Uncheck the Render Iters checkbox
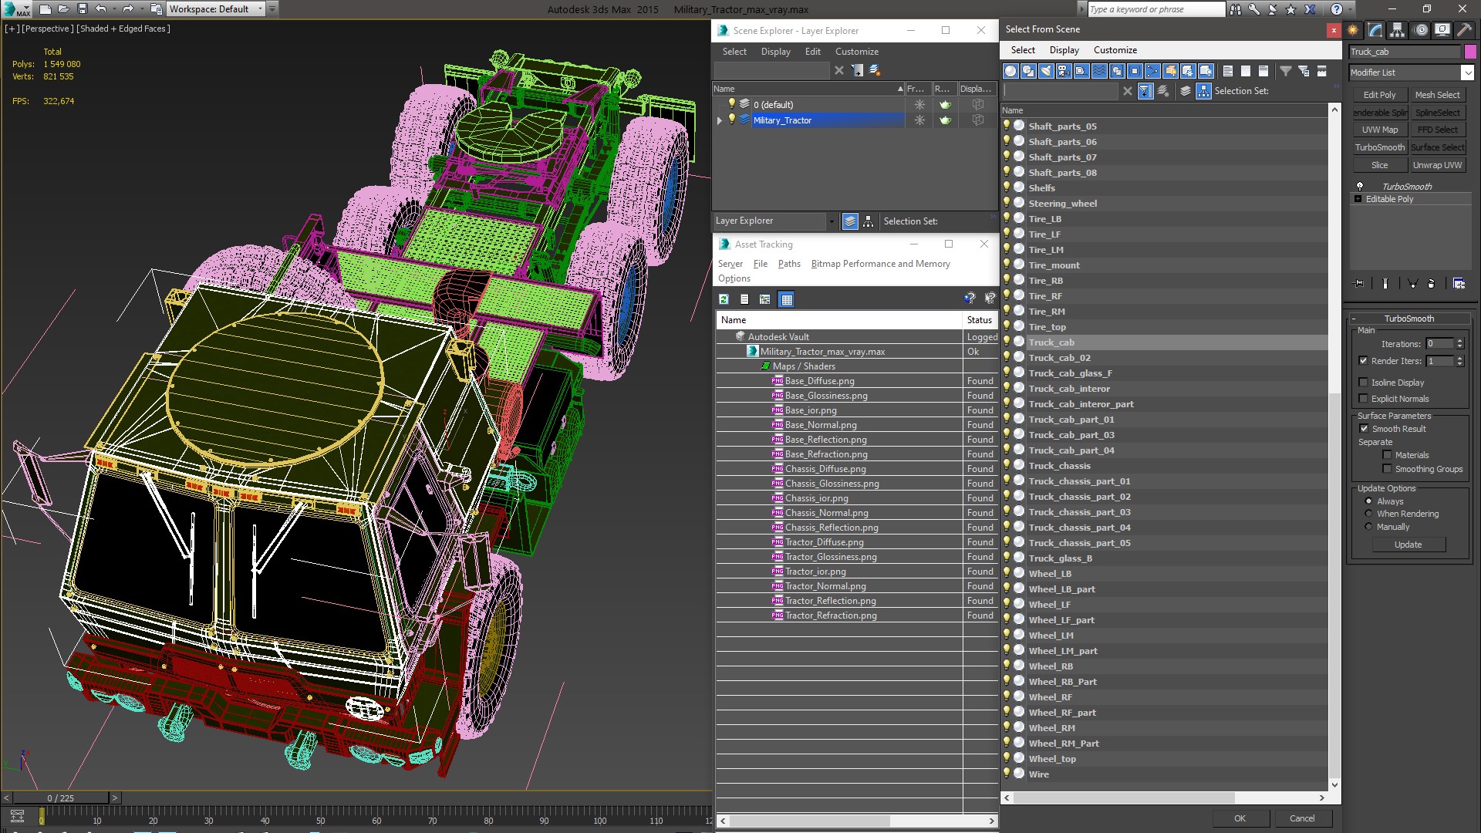The height and width of the screenshot is (833, 1481). coord(1363,360)
